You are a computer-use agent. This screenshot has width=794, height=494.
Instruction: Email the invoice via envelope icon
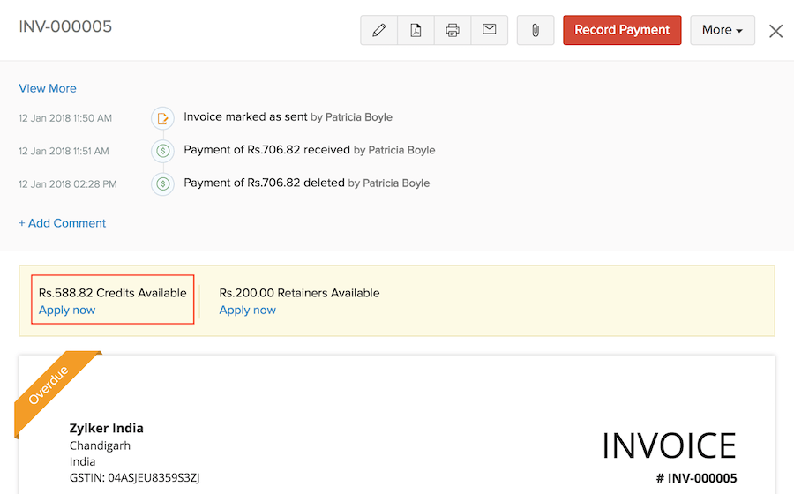point(489,30)
